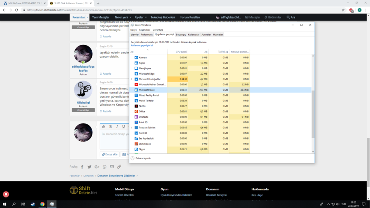This screenshot has width=370, height=208.
Task: Share thread by email icon
Action: click(x=112, y=167)
